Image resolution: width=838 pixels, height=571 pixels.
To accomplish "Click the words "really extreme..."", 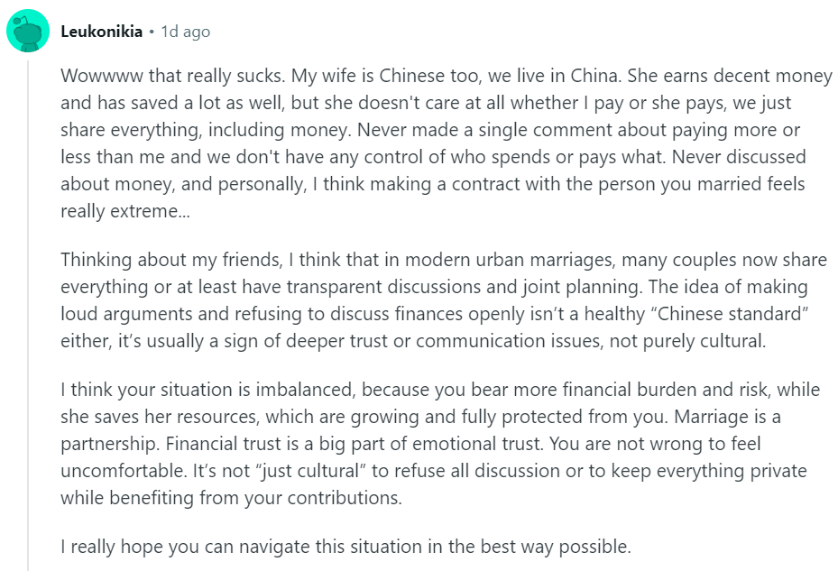I will (125, 211).
